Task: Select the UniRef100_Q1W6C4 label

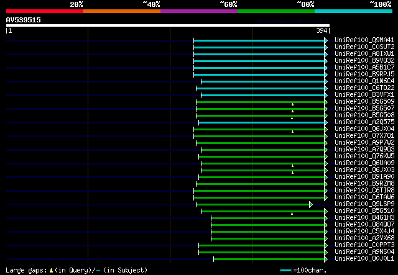Action: (x=364, y=81)
